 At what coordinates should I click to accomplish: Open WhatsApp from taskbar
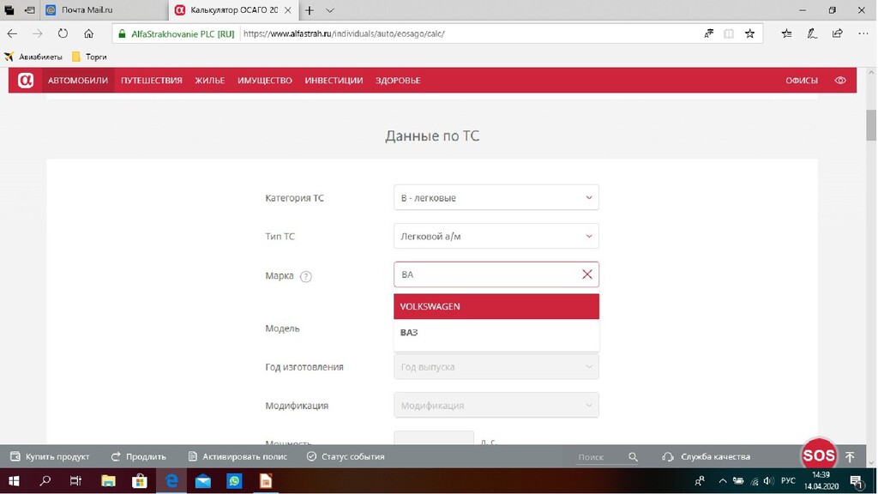point(234,480)
